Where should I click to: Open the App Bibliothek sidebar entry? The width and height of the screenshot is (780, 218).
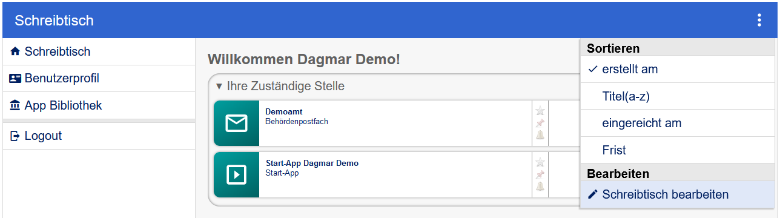(99, 105)
